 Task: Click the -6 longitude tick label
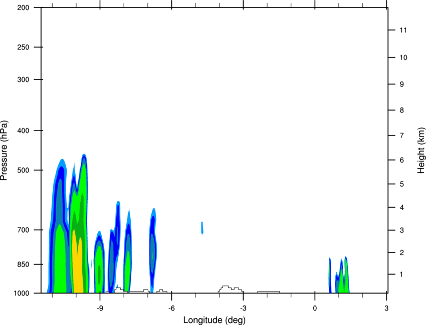point(171,308)
